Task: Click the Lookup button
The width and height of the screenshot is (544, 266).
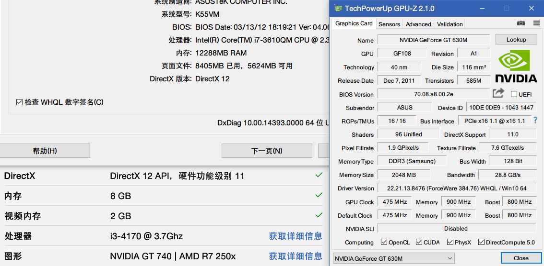Action: pyautogui.click(x=516, y=39)
